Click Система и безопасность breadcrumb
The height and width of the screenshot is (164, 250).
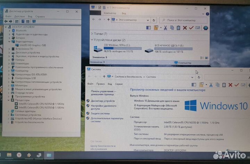click(x=128, y=77)
